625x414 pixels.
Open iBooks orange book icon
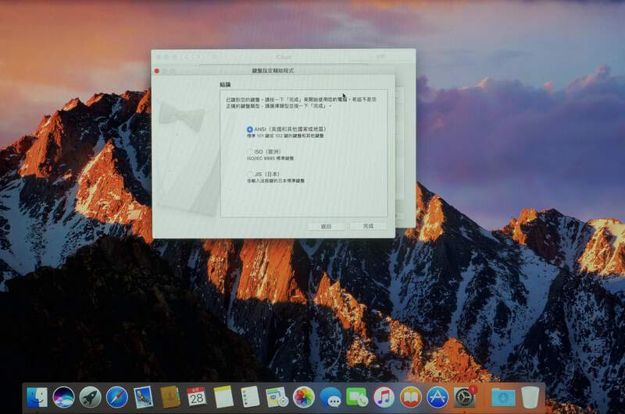coord(411,398)
